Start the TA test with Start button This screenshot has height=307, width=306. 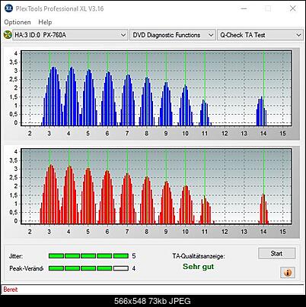coord(276,253)
